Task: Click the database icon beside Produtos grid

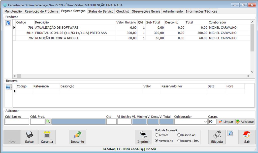Action: pos(8,23)
